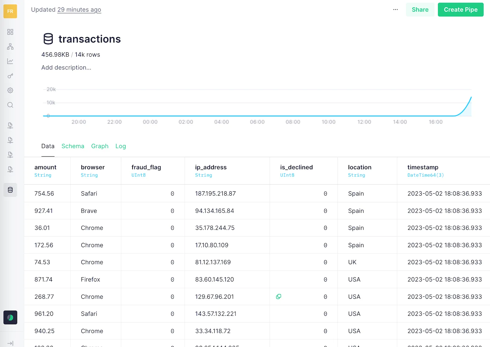Click the Create Pipe button

click(x=461, y=9)
